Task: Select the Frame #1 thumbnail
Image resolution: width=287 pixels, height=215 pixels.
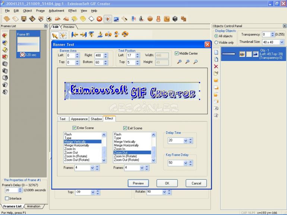Action: pos(28,44)
